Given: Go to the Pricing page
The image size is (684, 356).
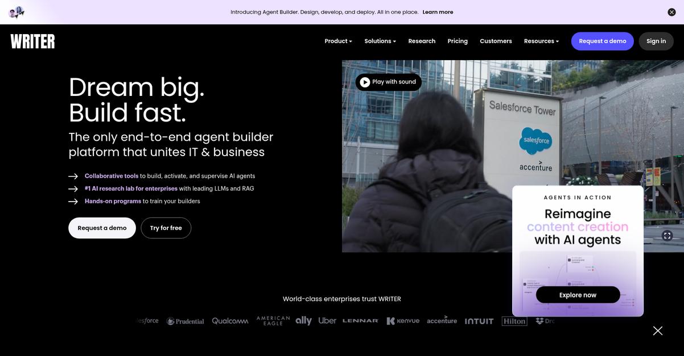Looking at the screenshot, I should (x=458, y=41).
